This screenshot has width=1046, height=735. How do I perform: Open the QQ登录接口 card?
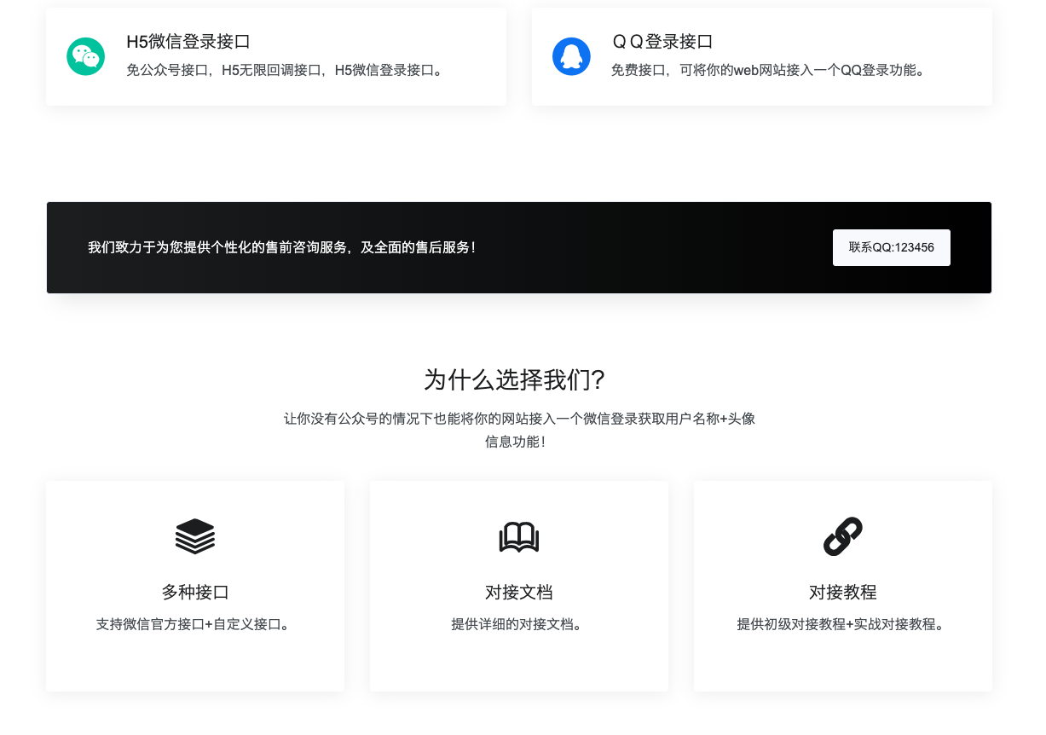761,56
